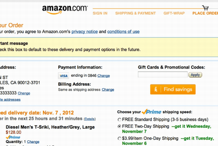Choose $3.99/item One-Day Shipping option

pyautogui.click(x=119, y=138)
